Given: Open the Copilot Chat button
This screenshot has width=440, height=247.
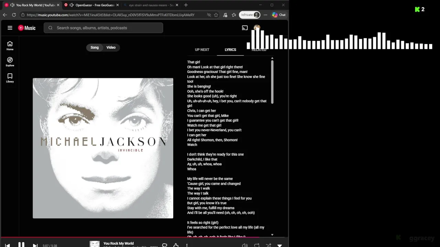Looking at the screenshot, I should (279, 15).
